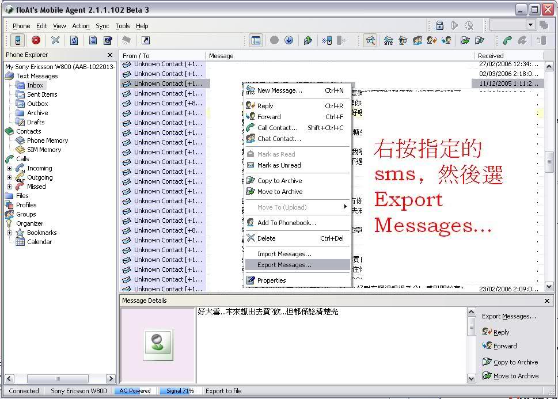Open the Sync menu
558x399 pixels.
click(102, 26)
